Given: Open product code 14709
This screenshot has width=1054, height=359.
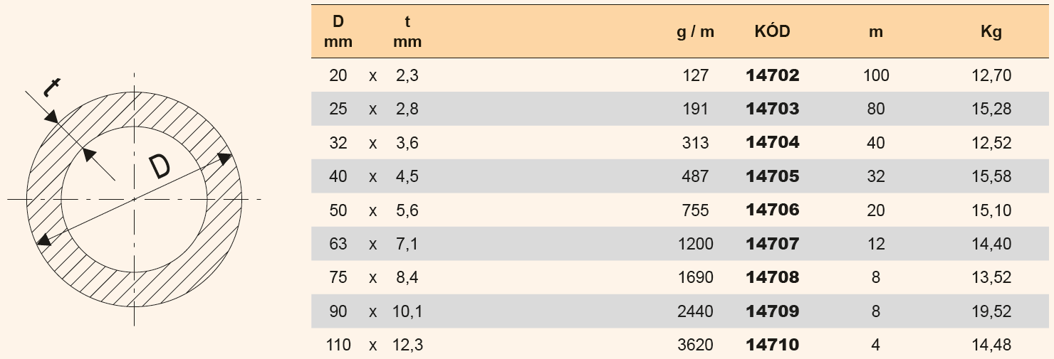Looking at the screenshot, I should coord(773,311).
